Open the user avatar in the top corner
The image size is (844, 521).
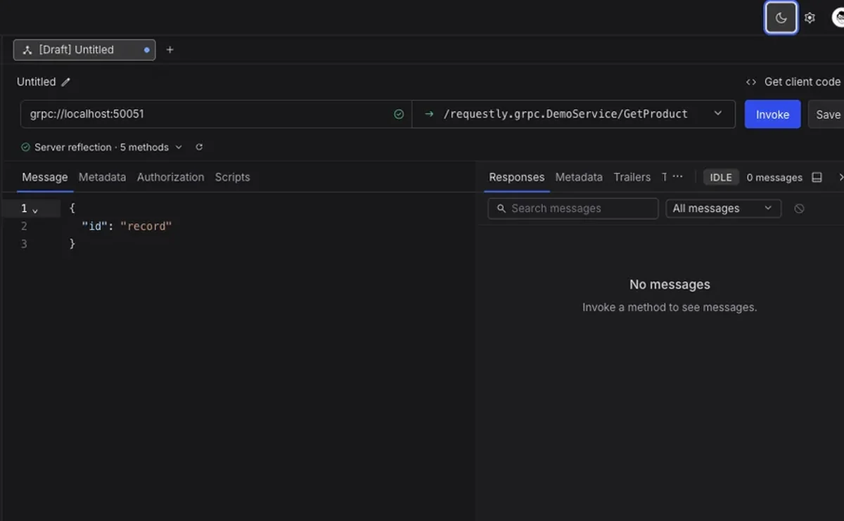(837, 18)
